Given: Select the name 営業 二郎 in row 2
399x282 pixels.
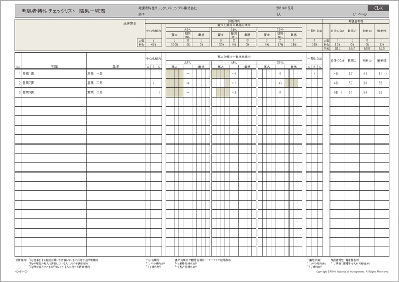Looking at the screenshot, I should 95,83.
